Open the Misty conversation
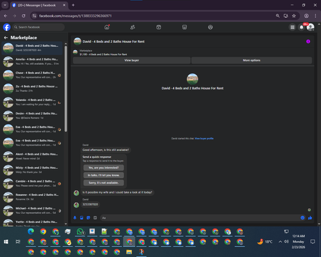This screenshot has height=257, width=321. (32, 170)
